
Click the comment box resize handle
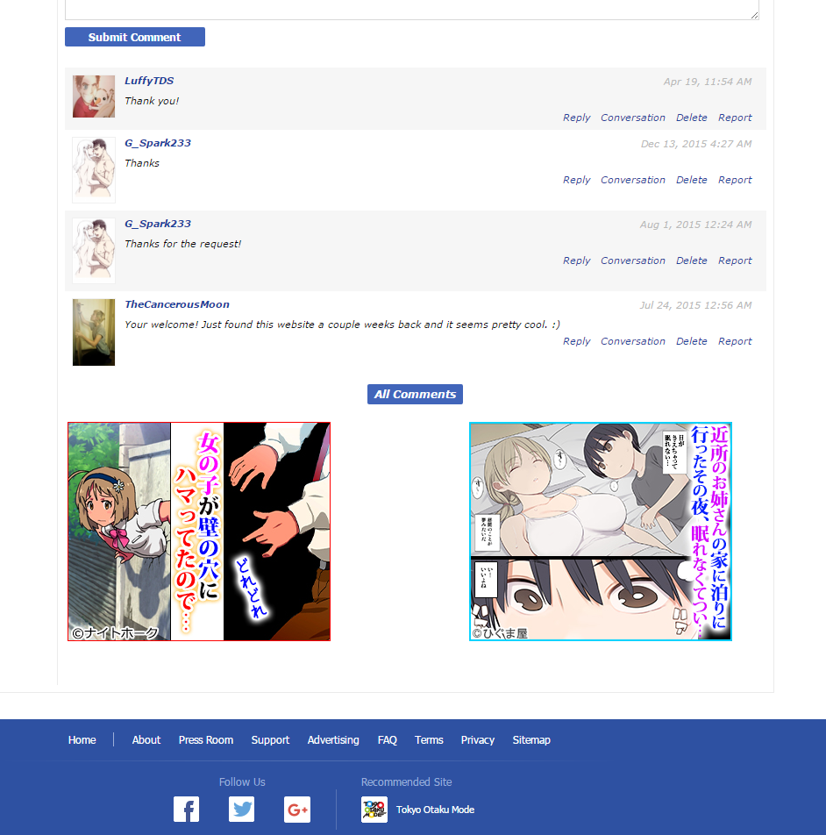tap(755, 16)
